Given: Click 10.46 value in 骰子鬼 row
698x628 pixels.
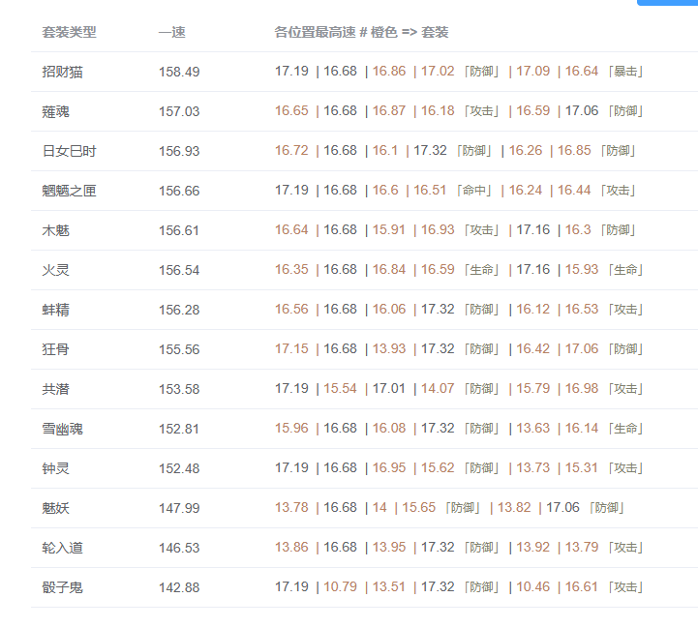Looking at the screenshot, I should 532,586.
